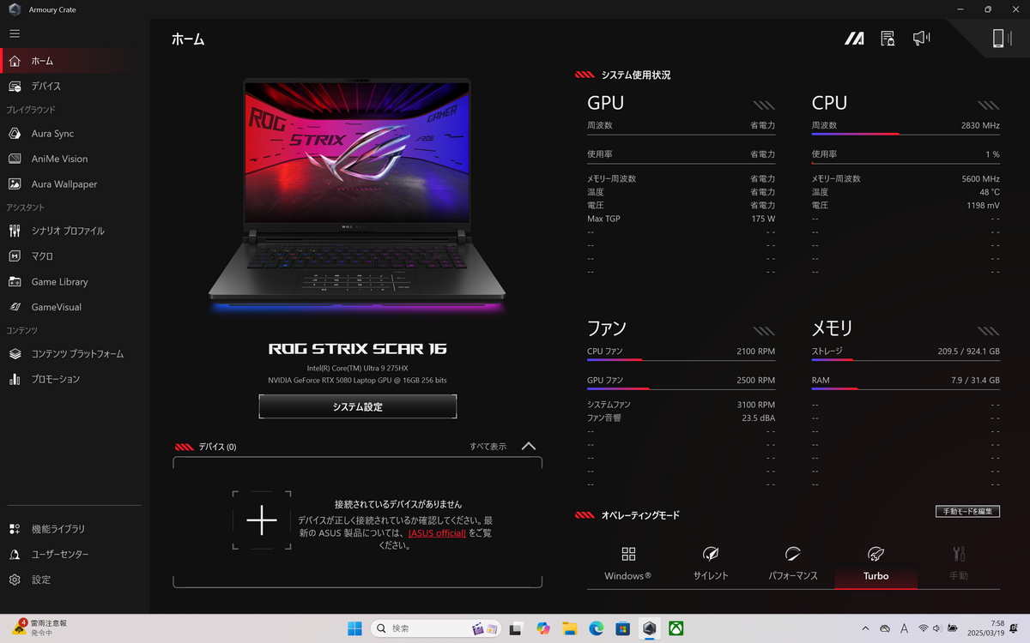Click the 3100 RPM system fan value

point(756,404)
